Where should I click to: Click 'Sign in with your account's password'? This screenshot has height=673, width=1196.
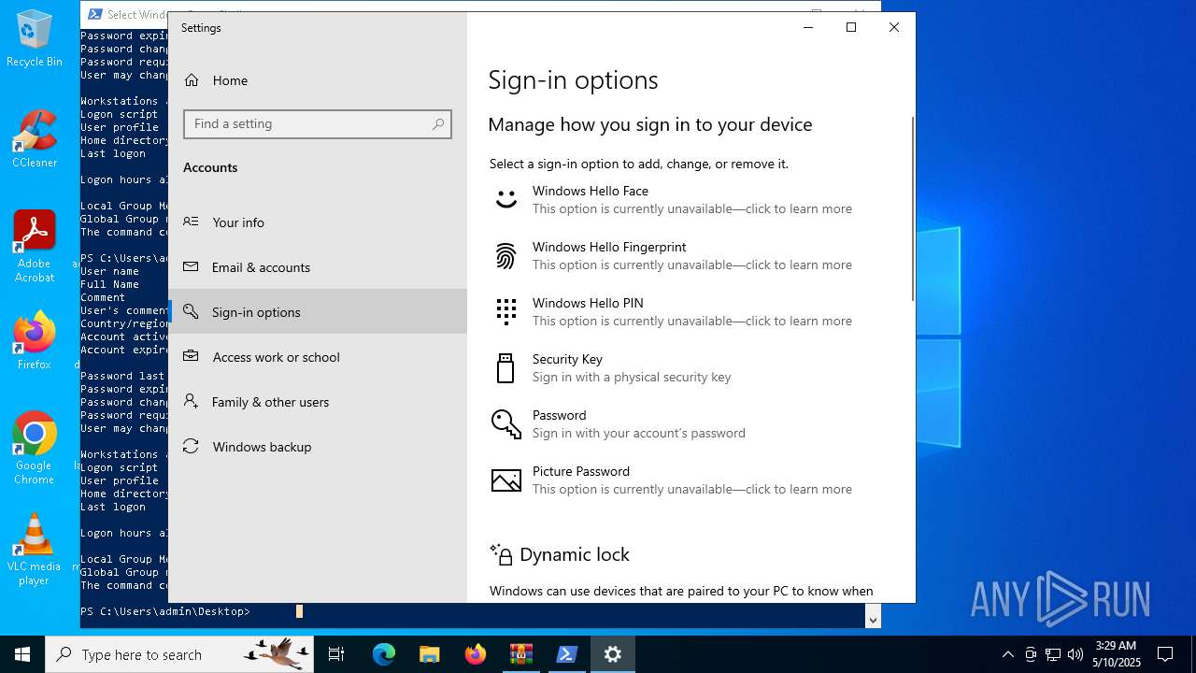(639, 434)
